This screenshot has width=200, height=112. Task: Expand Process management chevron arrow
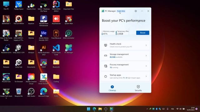click(x=146, y=66)
